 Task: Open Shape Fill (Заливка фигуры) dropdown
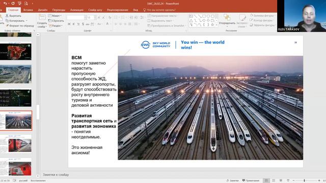pos(263,16)
